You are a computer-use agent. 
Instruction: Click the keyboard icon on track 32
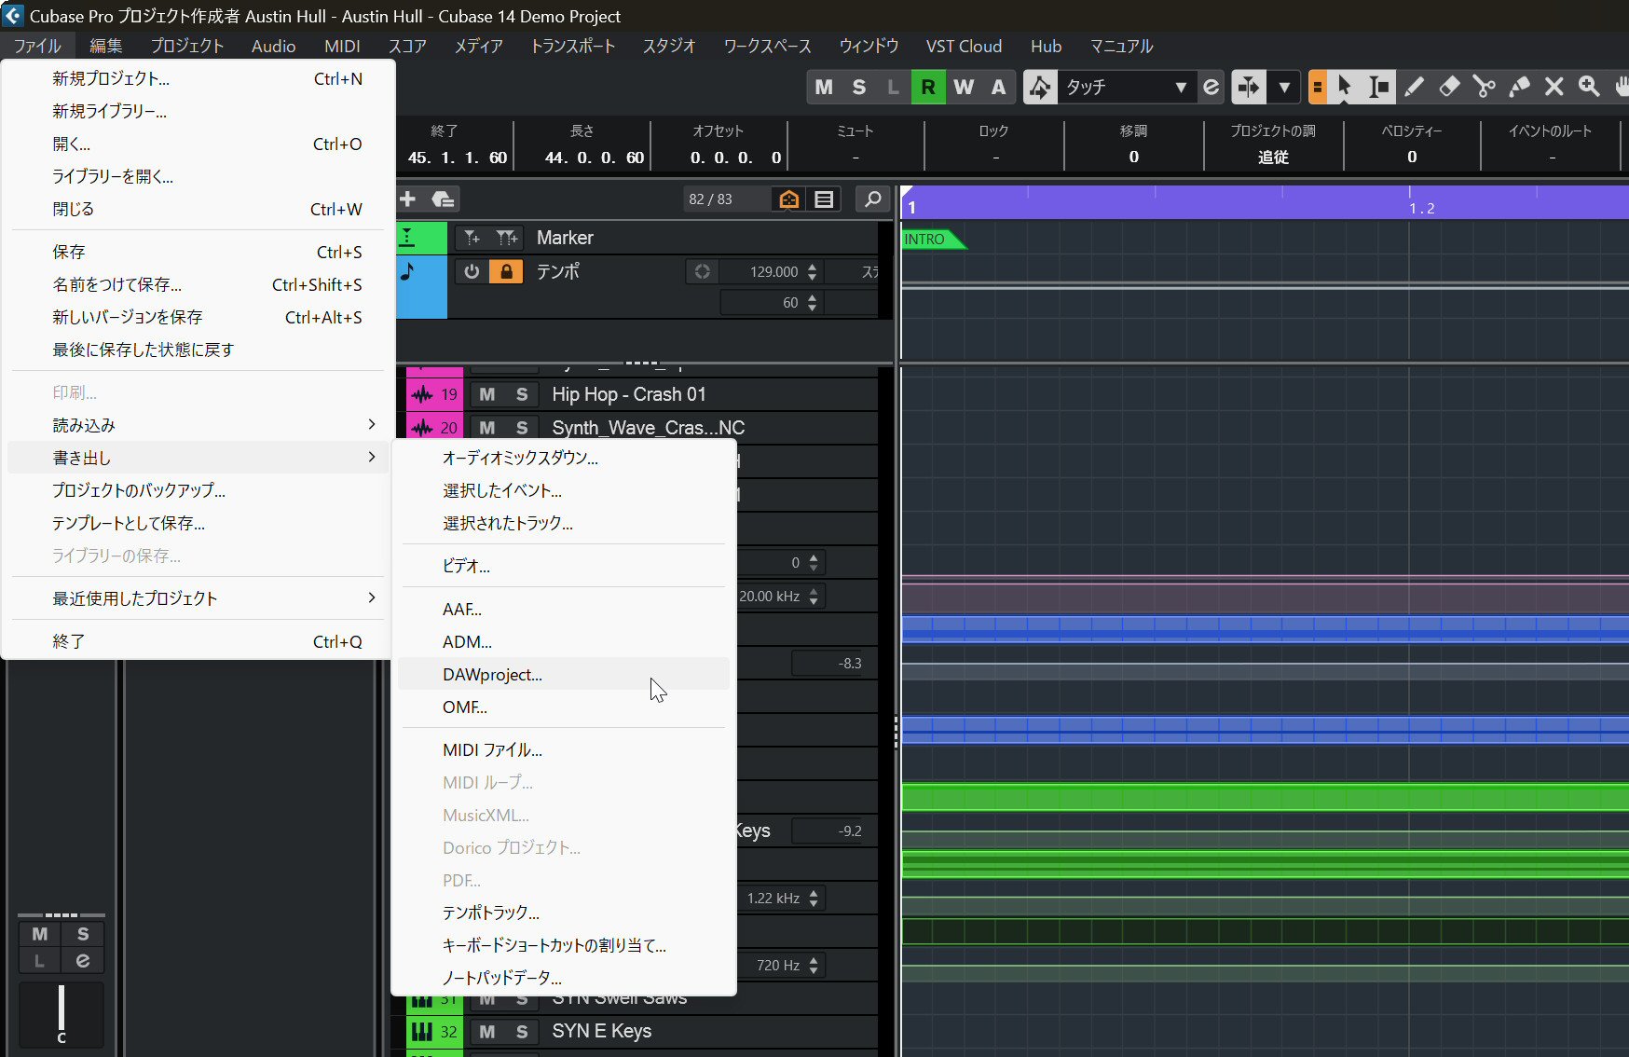[422, 1032]
